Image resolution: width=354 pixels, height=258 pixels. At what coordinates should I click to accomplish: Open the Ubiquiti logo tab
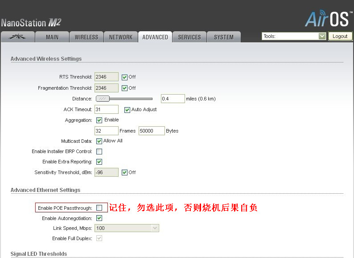point(18,37)
